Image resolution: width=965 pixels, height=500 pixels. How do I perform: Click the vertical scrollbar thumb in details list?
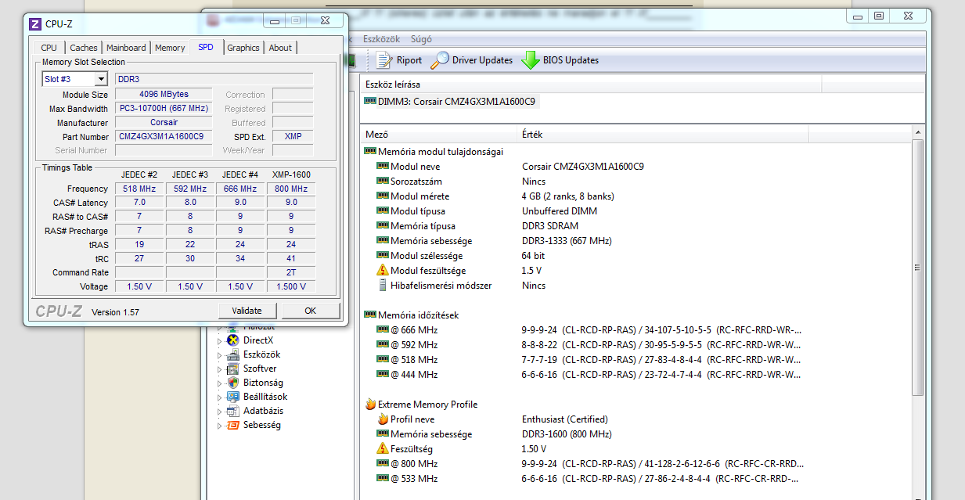pyautogui.click(x=919, y=268)
